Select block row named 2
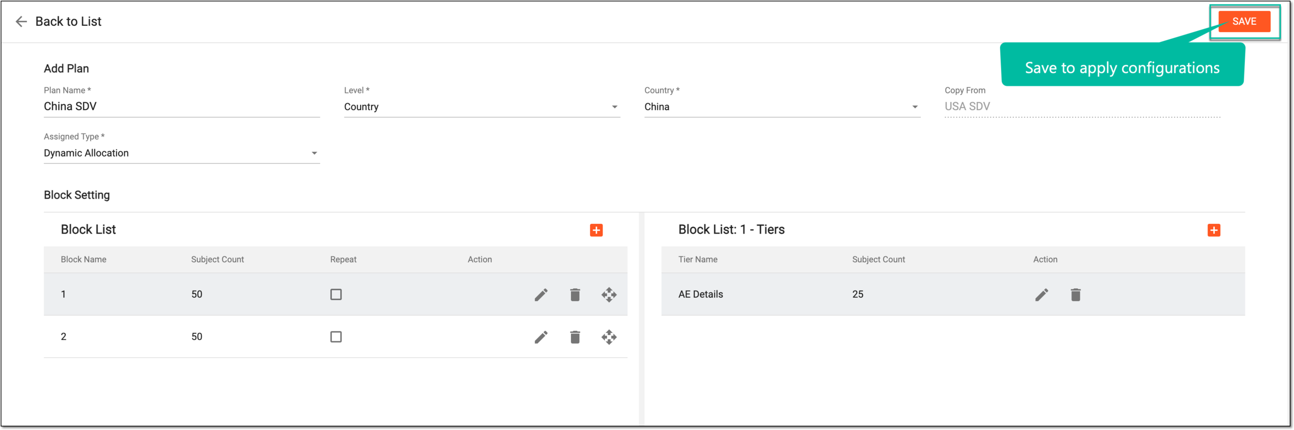The image size is (1294, 430). (335, 336)
